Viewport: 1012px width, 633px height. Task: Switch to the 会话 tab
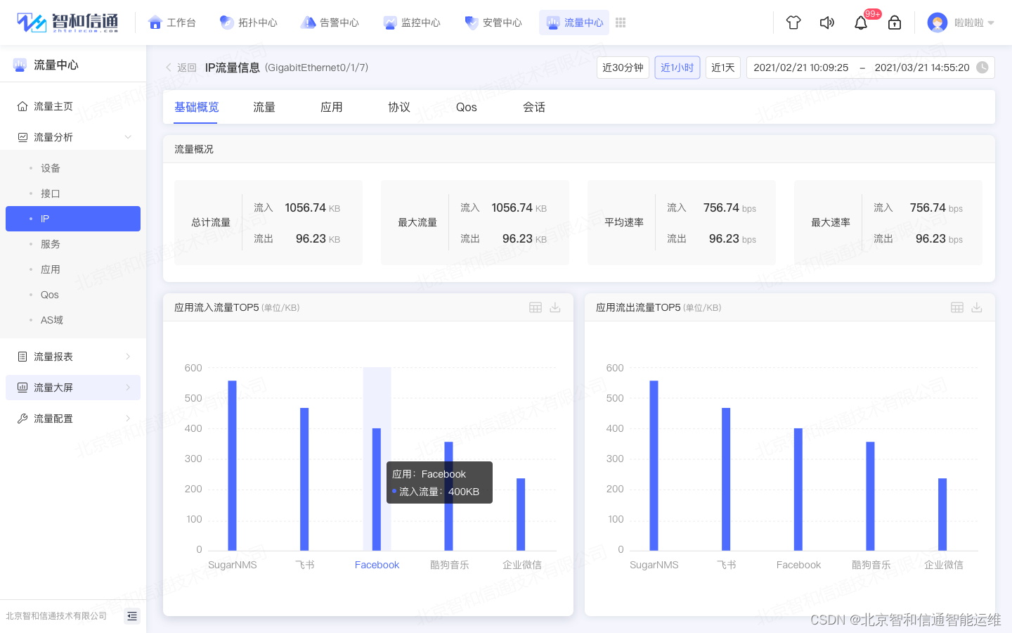click(x=534, y=107)
